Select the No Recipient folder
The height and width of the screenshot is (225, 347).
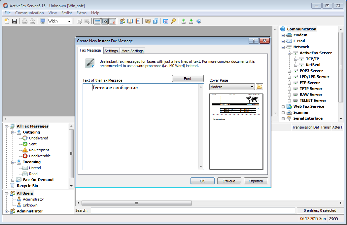coord(39,150)
